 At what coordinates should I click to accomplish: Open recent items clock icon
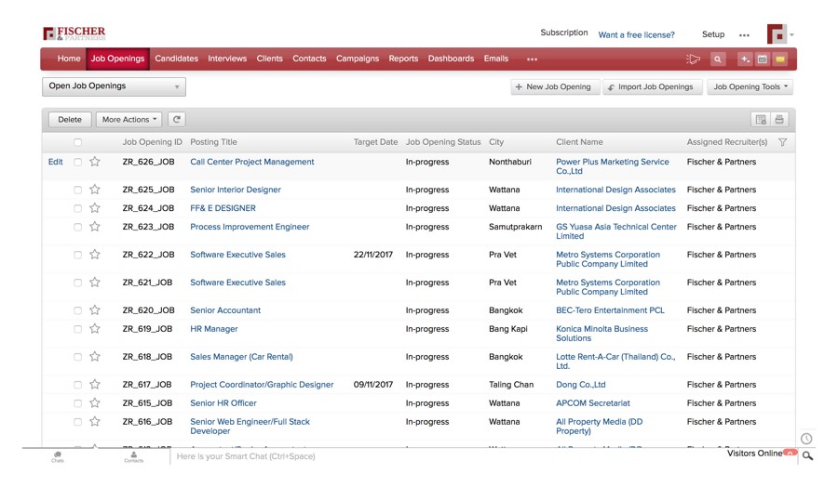tap(806, 439)
